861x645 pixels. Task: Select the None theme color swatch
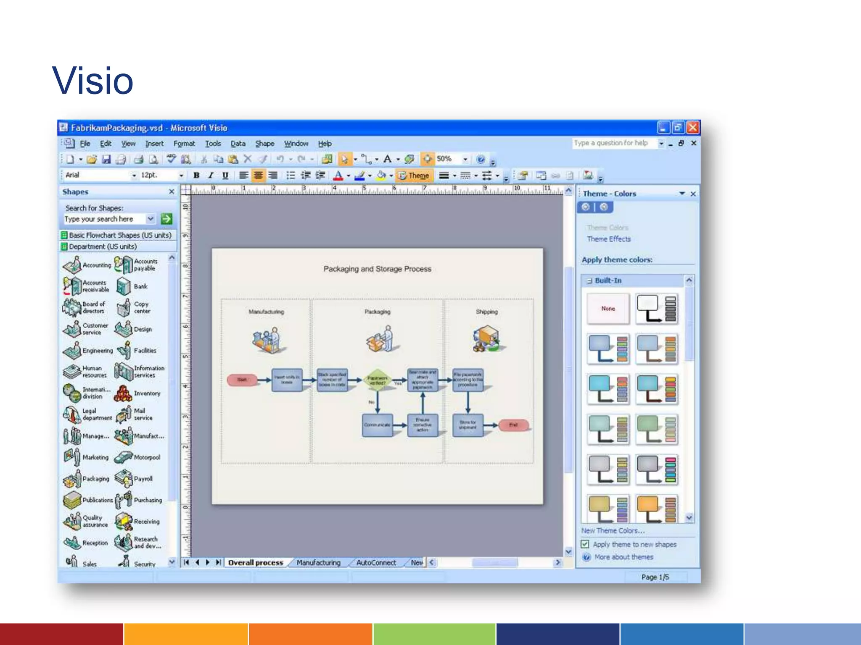pyautogui.click(x=608, y=309)
